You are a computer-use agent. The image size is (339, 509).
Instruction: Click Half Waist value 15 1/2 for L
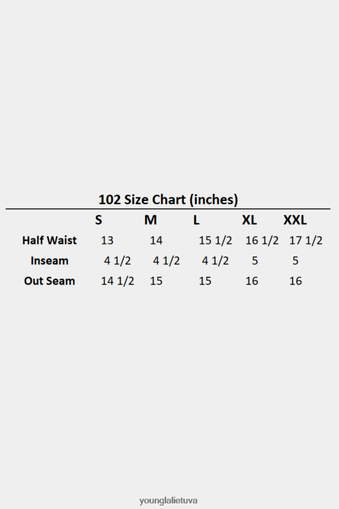(x=216, y=241)
